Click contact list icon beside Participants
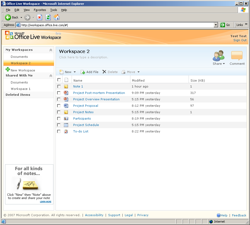The width and height of the screenshot is (250, 225). (66, 119)
